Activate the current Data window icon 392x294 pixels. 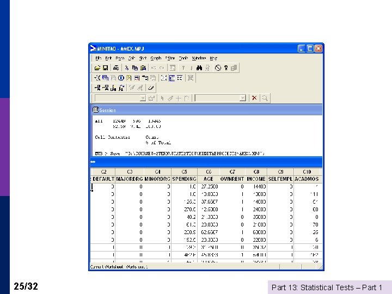(x=172, y=78)
